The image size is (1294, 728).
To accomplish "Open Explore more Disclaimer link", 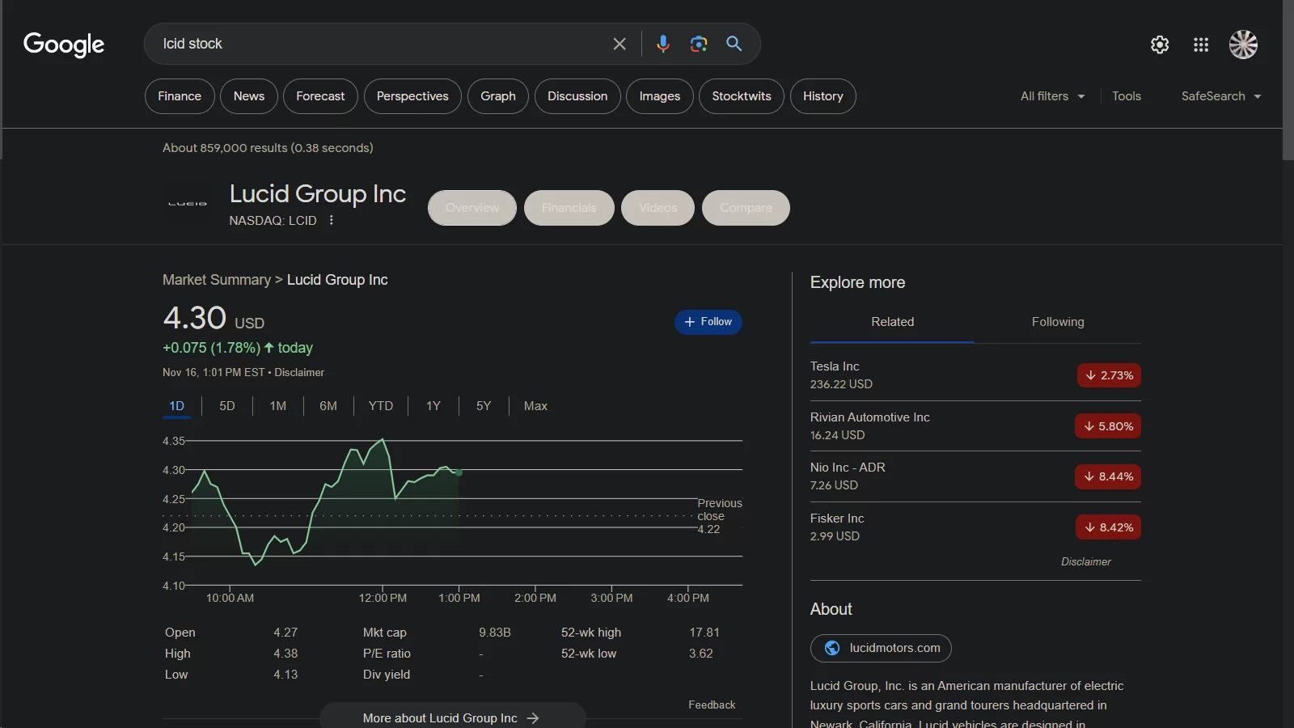I will coord(1085,562).
